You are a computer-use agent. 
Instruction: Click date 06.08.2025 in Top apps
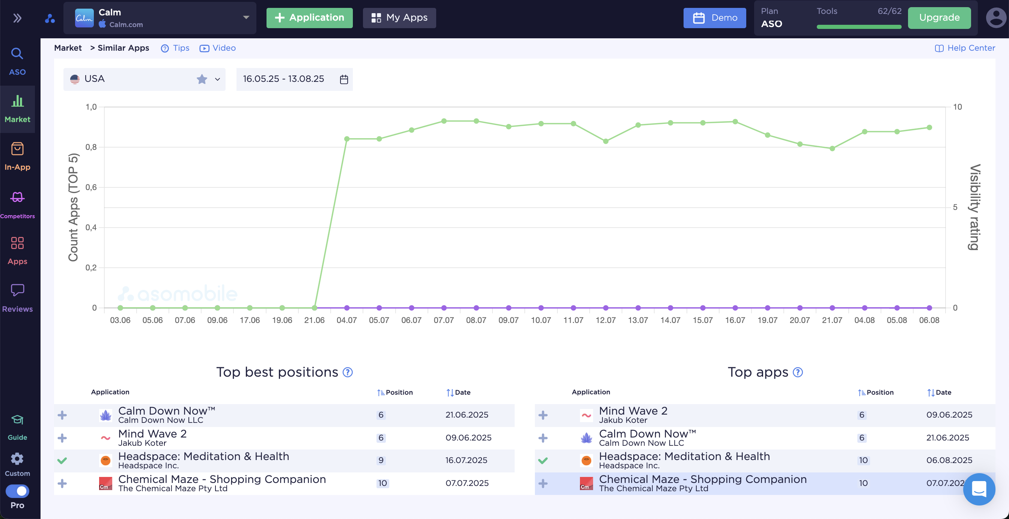tap(949, 460)
